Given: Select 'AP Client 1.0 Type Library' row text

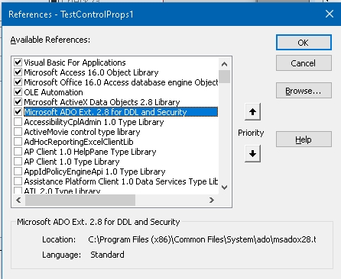Looking at the screenshot, I should tap(72, 162).
